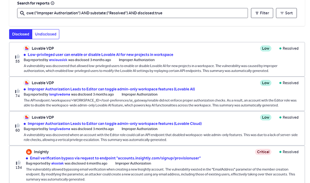Open longlivedoma profile on the Lovable AI report
The width and height of the screenshot is (310, 183).
[x=59, y=94]
